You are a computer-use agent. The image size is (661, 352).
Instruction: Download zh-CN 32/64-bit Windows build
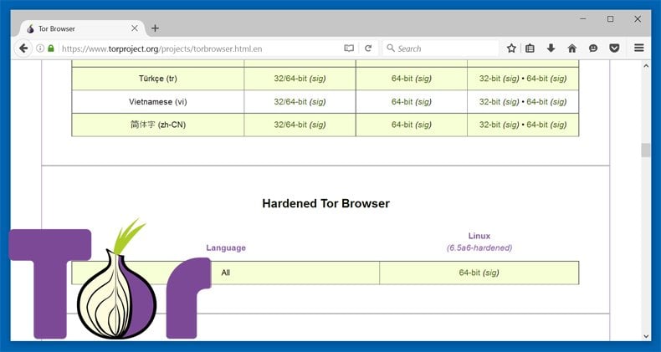coord(290,125)
